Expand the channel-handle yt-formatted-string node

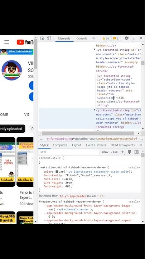[95, 49]
